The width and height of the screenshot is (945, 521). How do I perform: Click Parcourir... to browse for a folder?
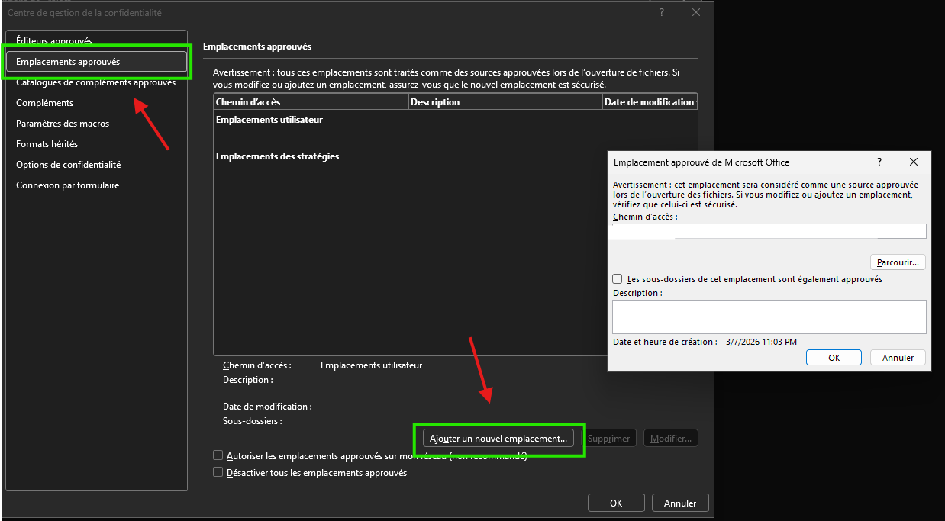(898, 262)
